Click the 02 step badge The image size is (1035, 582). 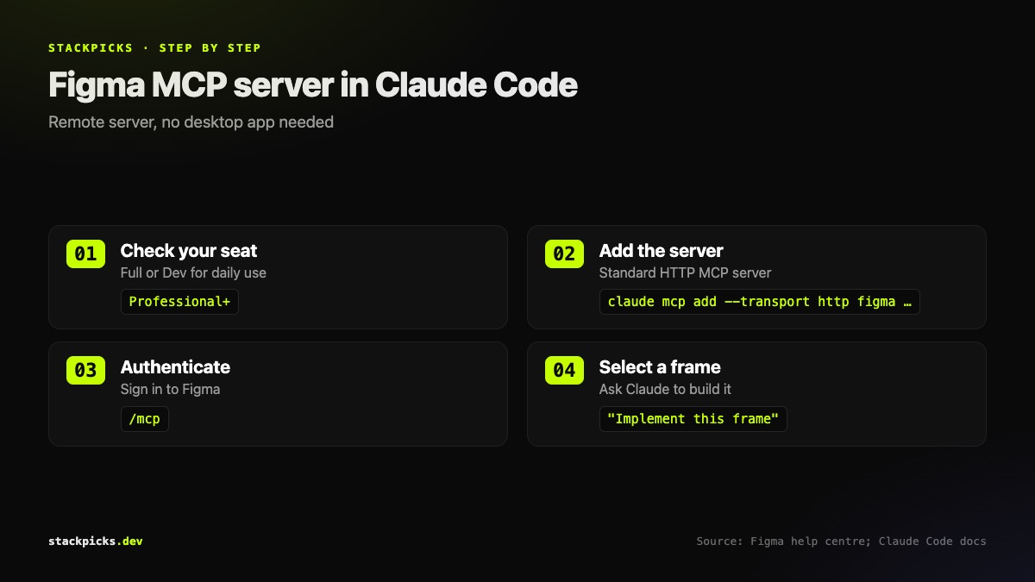tap(564, 253)
